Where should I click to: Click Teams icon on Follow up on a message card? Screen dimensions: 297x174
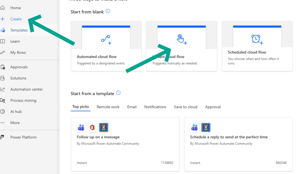coord(81,127)
